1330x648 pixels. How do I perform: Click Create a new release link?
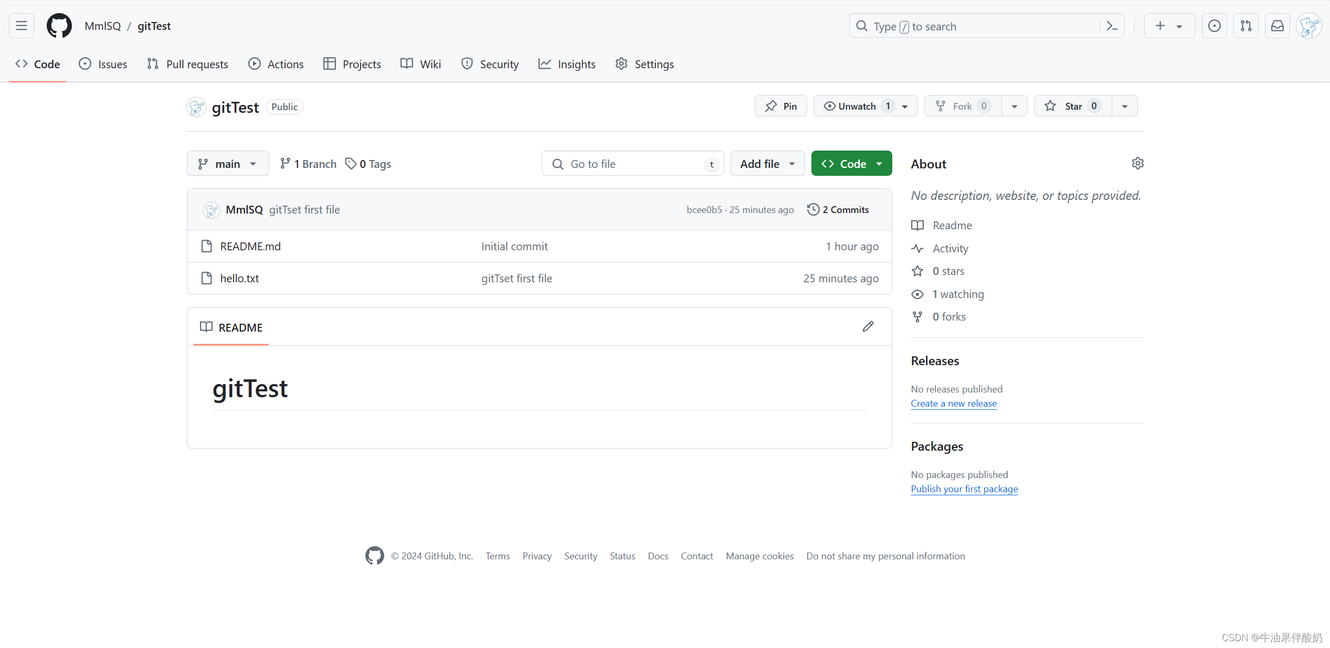pos(953,403)
